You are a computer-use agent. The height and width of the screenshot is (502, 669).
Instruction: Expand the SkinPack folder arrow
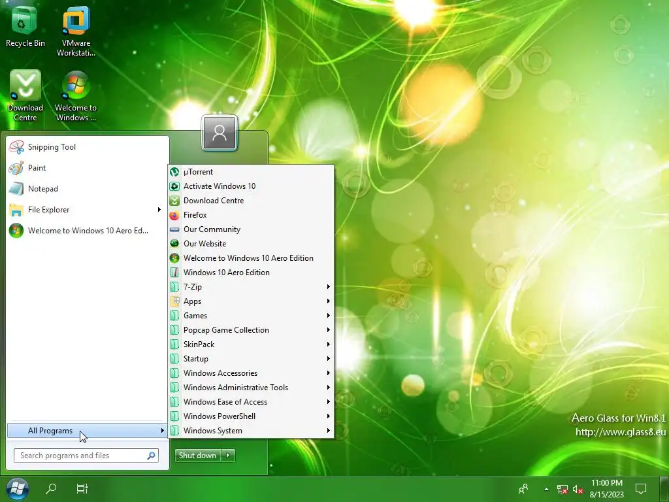click(329, 344)
